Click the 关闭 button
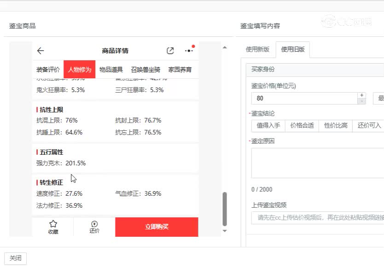This screenshot has width=384, height=269. point(16,258)
